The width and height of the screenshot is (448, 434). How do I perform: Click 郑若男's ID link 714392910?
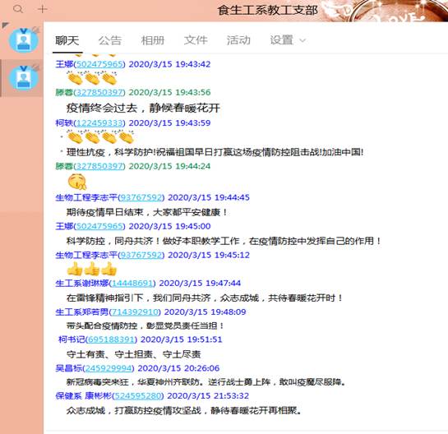click(135, 312)
